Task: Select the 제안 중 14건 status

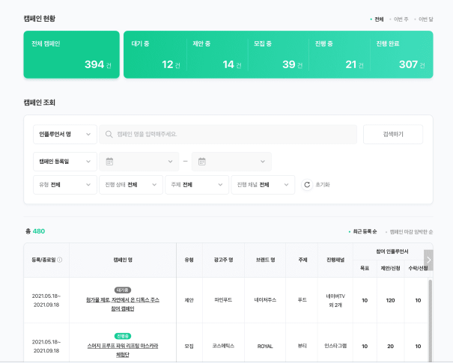Action: click(x=217, y=55)
